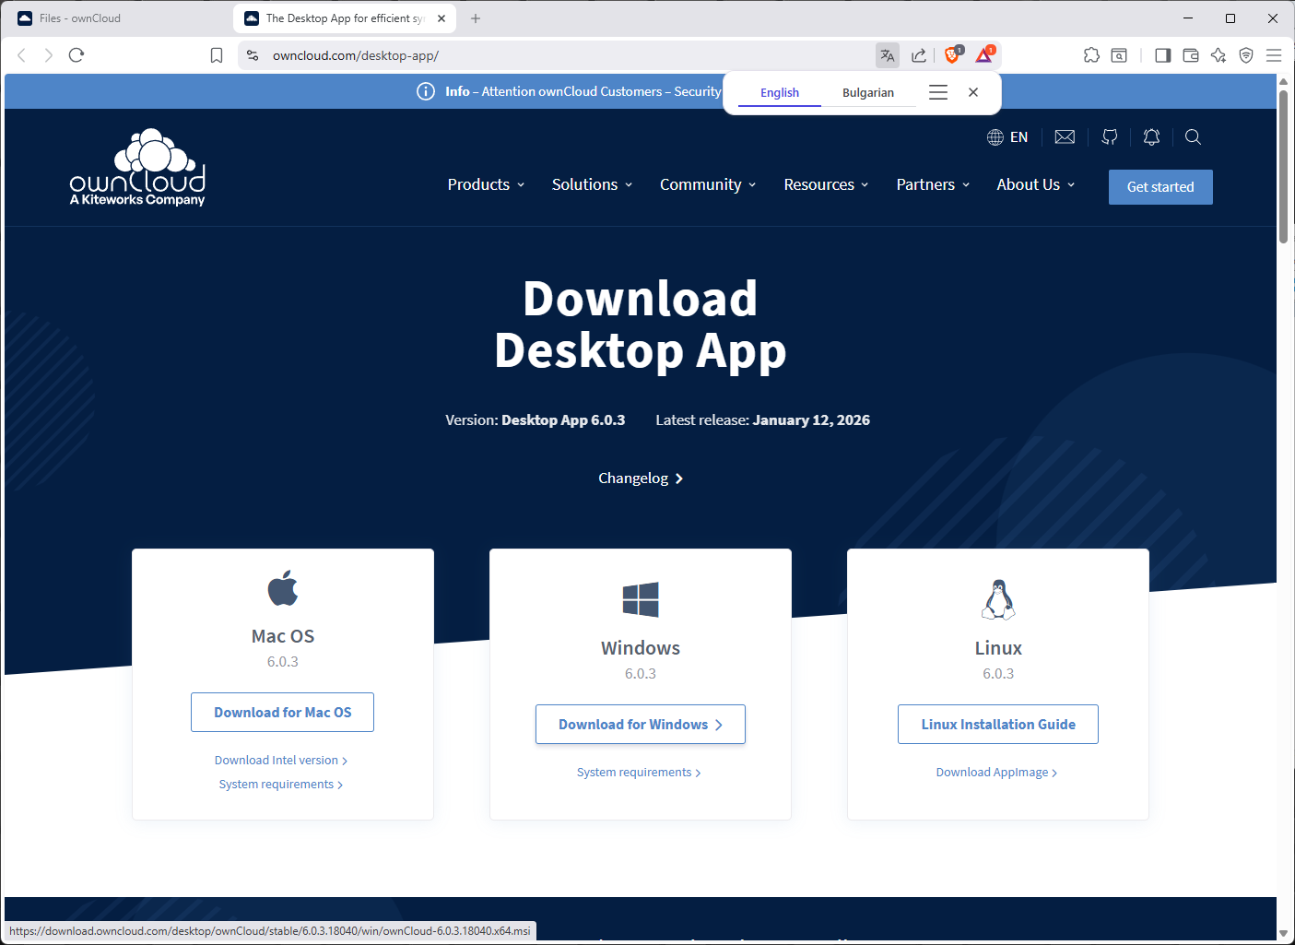This screenshot has width=1295, height=945.
Task: Click the Brave Shields lion icon
Action: tap(952, 55)
